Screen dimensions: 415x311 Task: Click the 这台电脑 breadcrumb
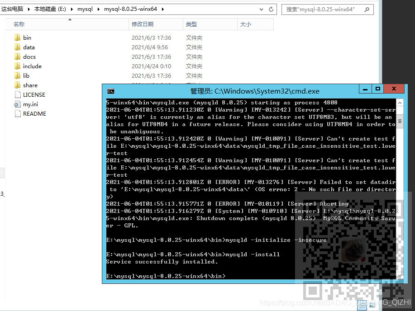point(12,9)
